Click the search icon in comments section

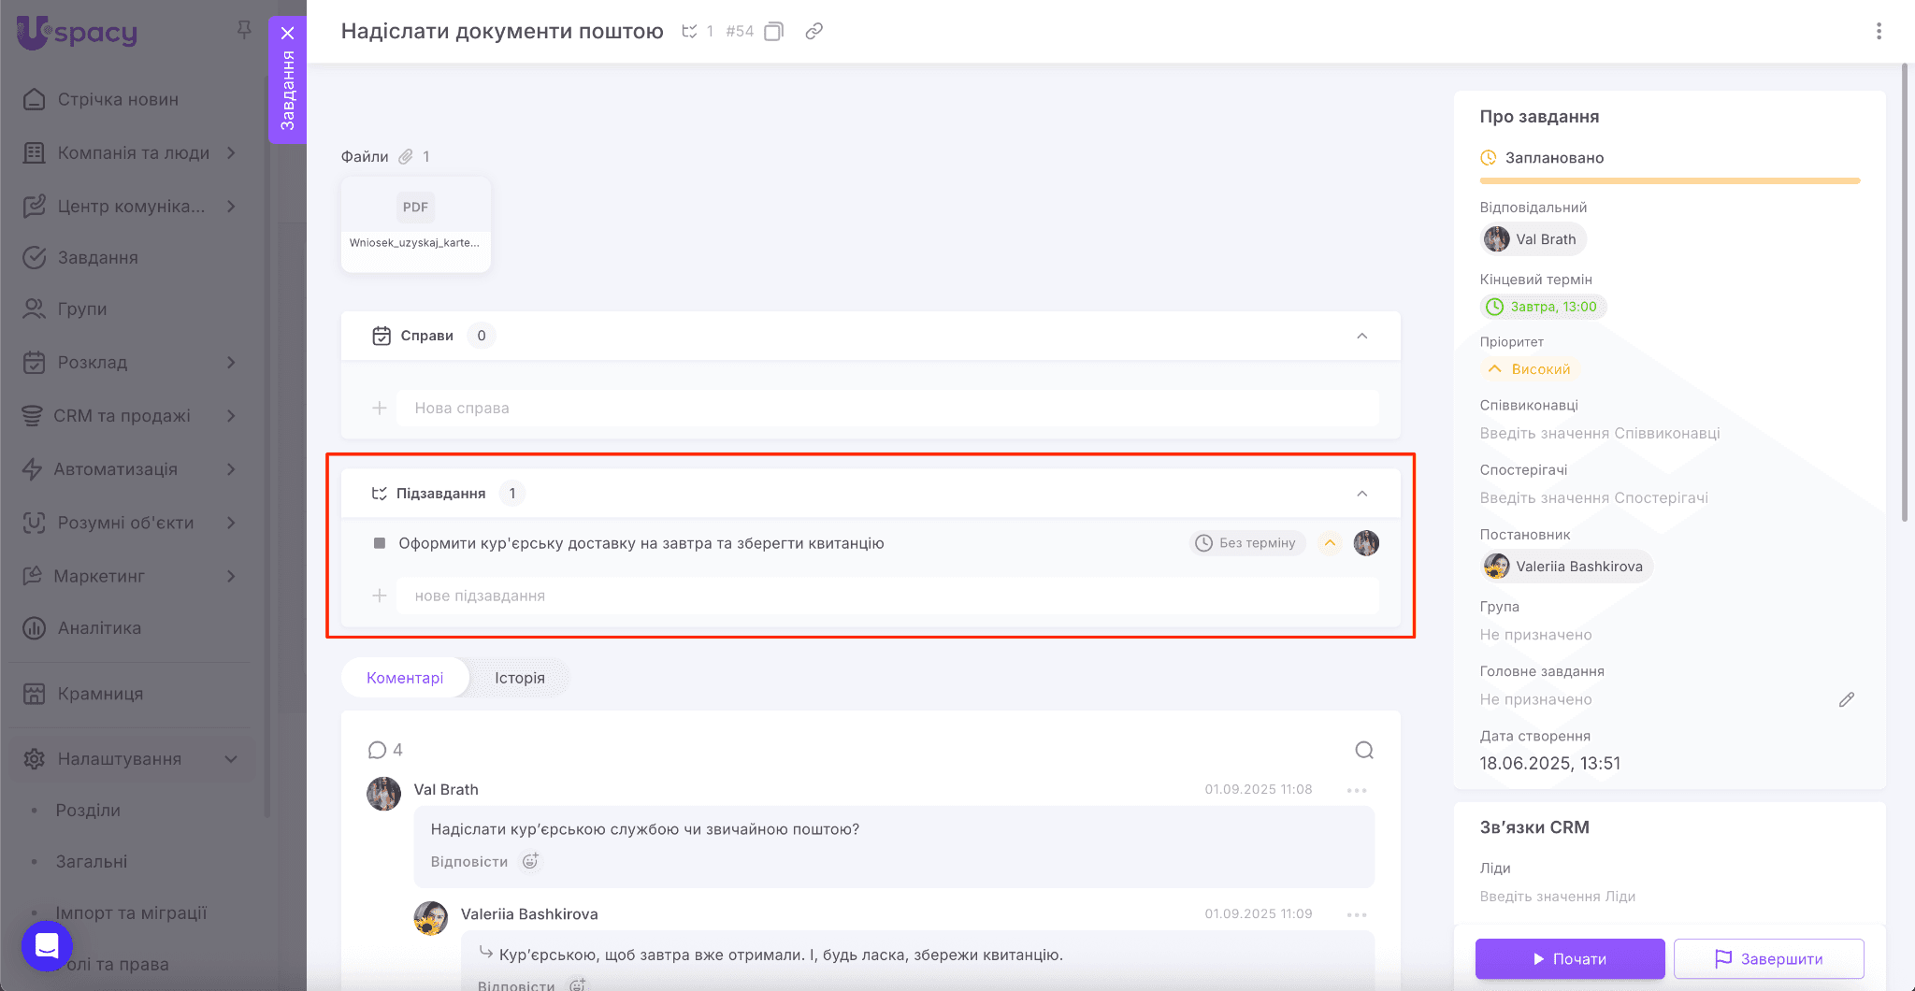[1364, 750]
